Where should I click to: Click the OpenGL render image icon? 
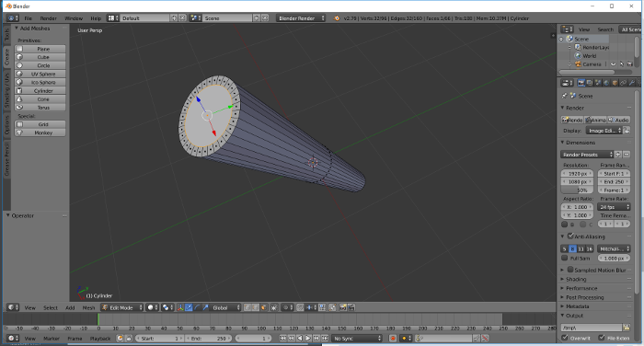click(342, 307)
